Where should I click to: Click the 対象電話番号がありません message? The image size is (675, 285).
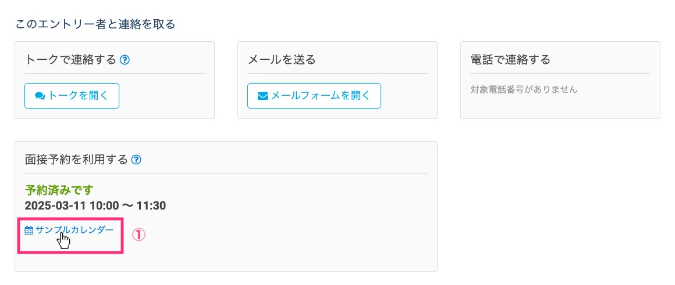pos(524,89)
